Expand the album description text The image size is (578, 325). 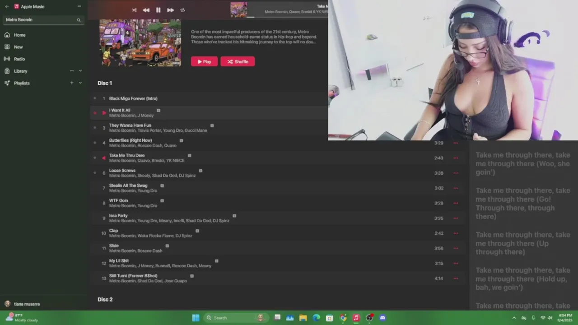tap(254, 37)
